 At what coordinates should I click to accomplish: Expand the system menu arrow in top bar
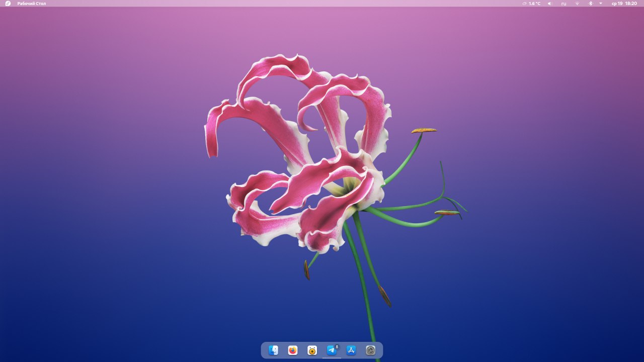point(601,4)
